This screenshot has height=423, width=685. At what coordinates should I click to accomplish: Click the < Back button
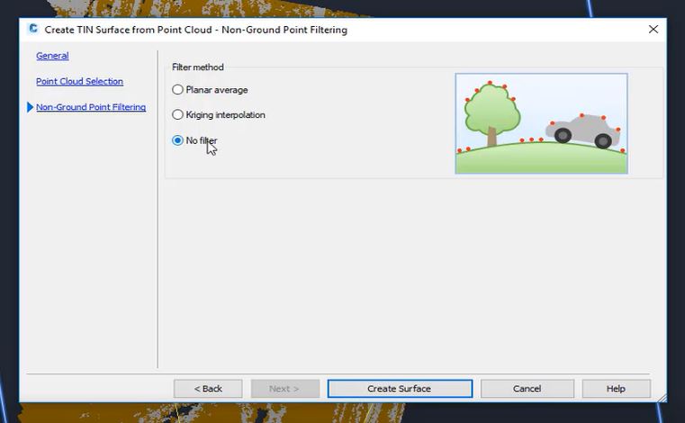pos(208,389)
